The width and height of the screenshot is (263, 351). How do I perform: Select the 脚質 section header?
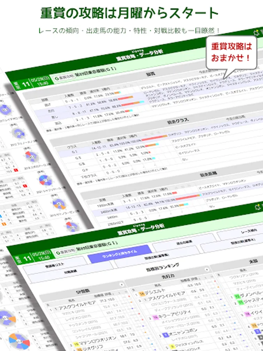151,74
